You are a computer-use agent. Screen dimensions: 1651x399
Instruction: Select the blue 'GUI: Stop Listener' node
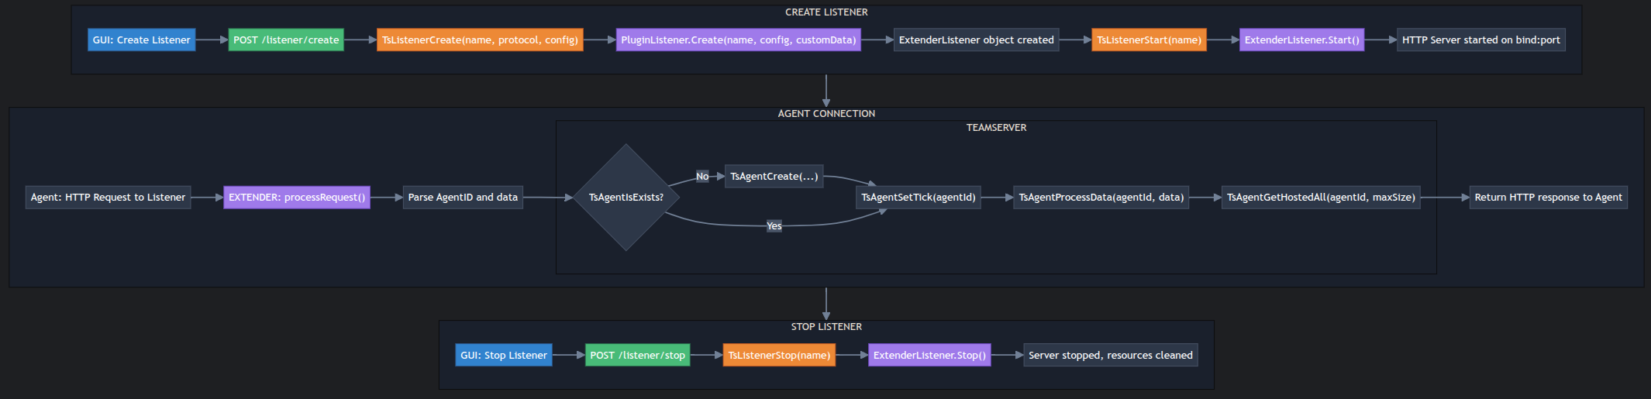tap(503, 356)
